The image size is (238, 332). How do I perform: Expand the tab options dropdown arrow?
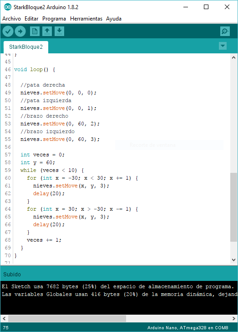(223, 46)
